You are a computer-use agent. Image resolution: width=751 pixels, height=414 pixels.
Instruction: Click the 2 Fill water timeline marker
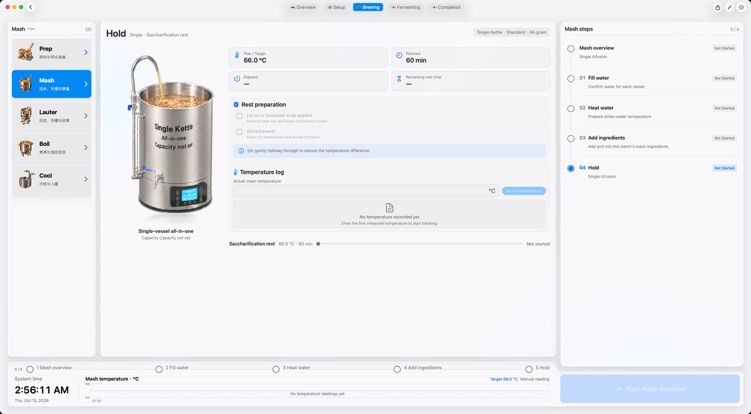pos(159,369)
